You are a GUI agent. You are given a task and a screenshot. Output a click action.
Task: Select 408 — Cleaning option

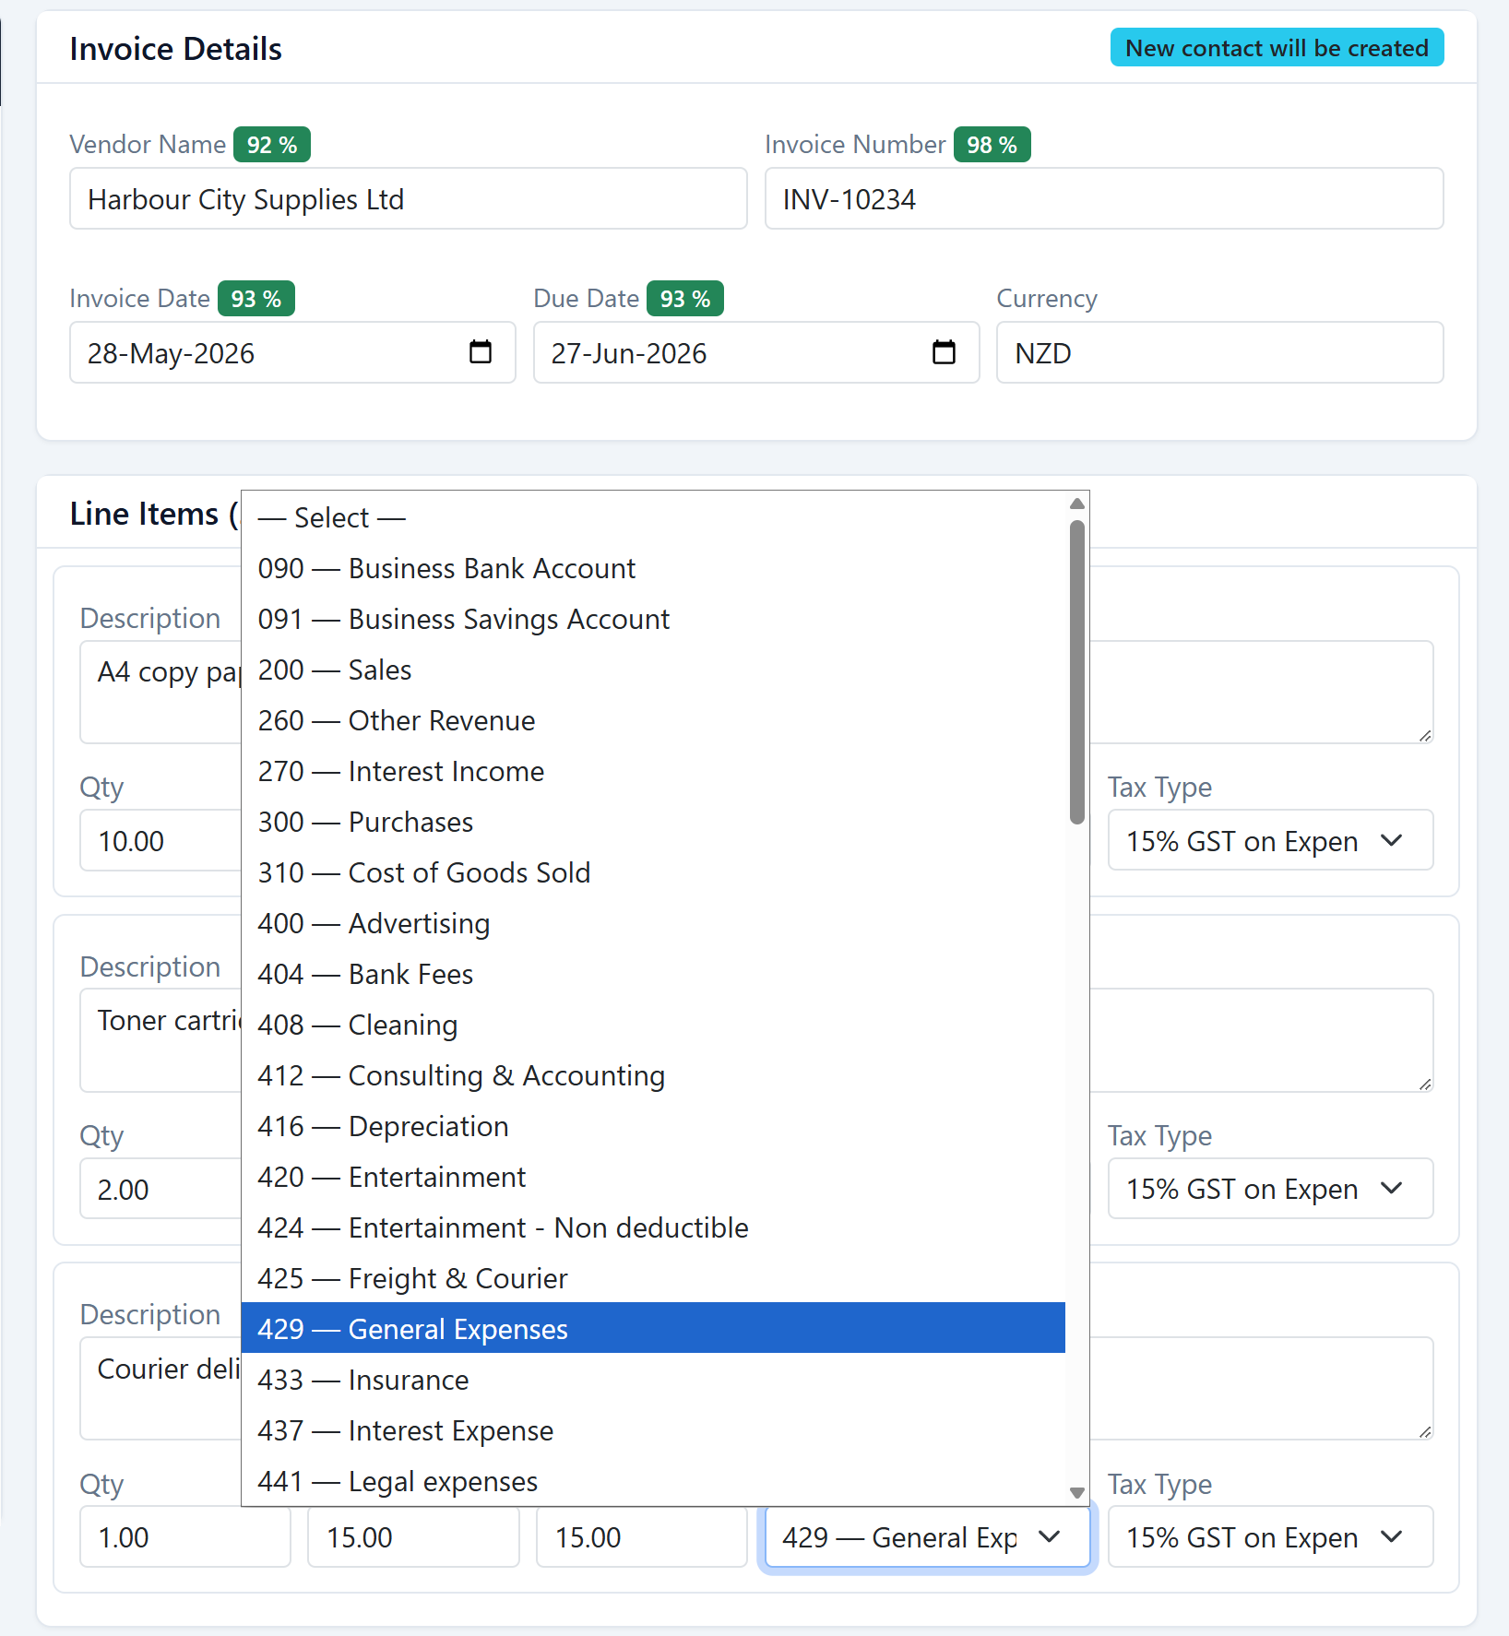(x=653, y=1025)
